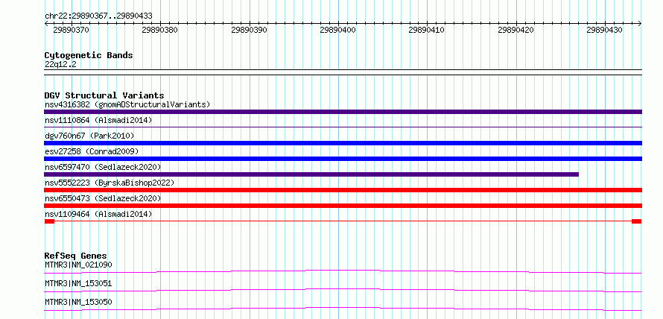This screenshot has width=663, height=319.
Task: Click ruler position 29890410
Action: click(427, 30)
